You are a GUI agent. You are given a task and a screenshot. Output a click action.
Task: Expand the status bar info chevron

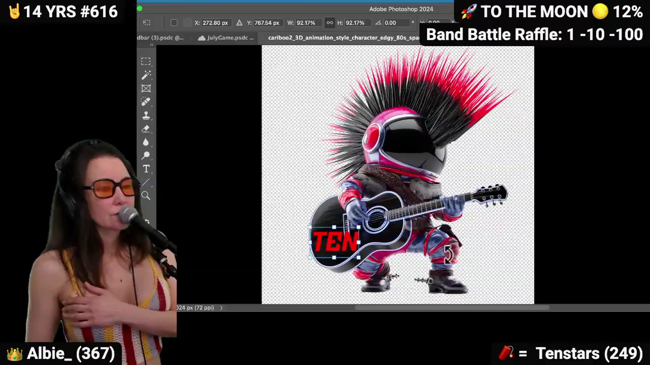tap(221, 308)
